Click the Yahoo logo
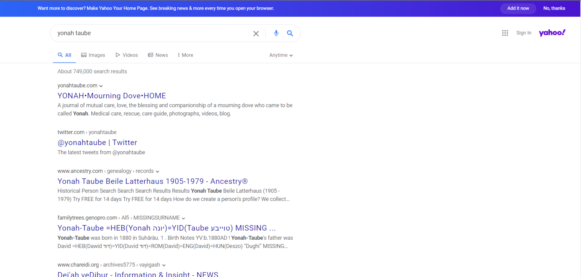Screen dimensions: 581x277 pos(552,33)
